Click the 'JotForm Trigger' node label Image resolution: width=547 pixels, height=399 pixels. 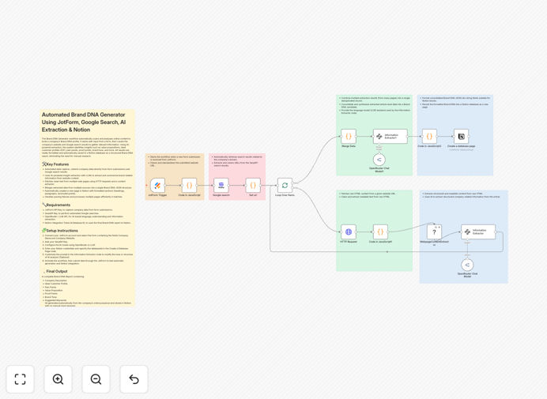[x=157, y=195]
